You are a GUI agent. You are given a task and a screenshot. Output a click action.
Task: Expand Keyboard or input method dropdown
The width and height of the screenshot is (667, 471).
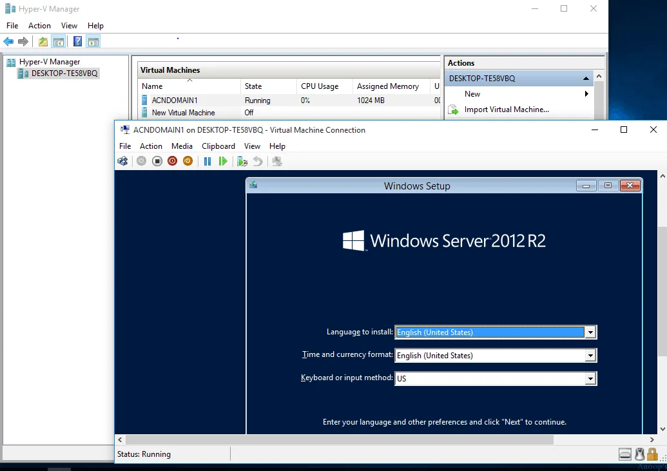590,379
